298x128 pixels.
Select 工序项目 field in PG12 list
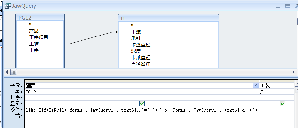[x=39, y=37]
